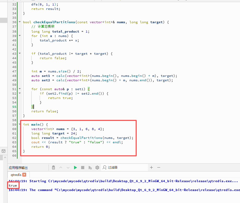Image resolution: width=240 pixels, height=203 pixels.
Task: Click 'return result;' on line 33
Action: click(x=46, y=9)
